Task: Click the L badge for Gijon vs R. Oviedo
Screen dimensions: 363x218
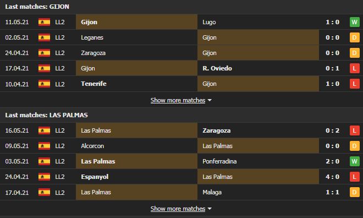Action: pyautogui.click(x=354, y=68)
